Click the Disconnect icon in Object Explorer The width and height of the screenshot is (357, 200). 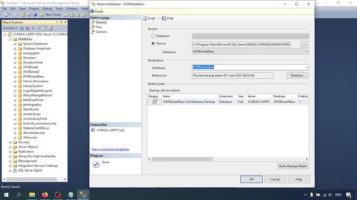point(27,28)
